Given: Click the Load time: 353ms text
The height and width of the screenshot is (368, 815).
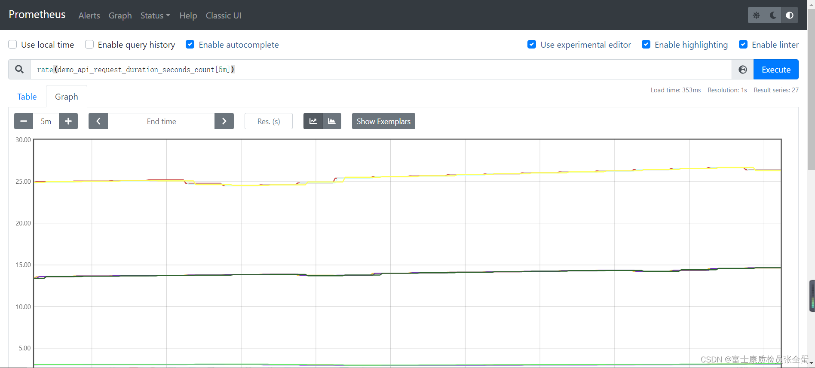Looking at the screenshot, I should point(676,90).
